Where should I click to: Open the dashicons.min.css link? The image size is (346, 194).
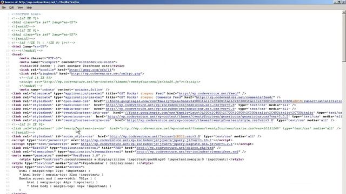(x=170, y=105)
